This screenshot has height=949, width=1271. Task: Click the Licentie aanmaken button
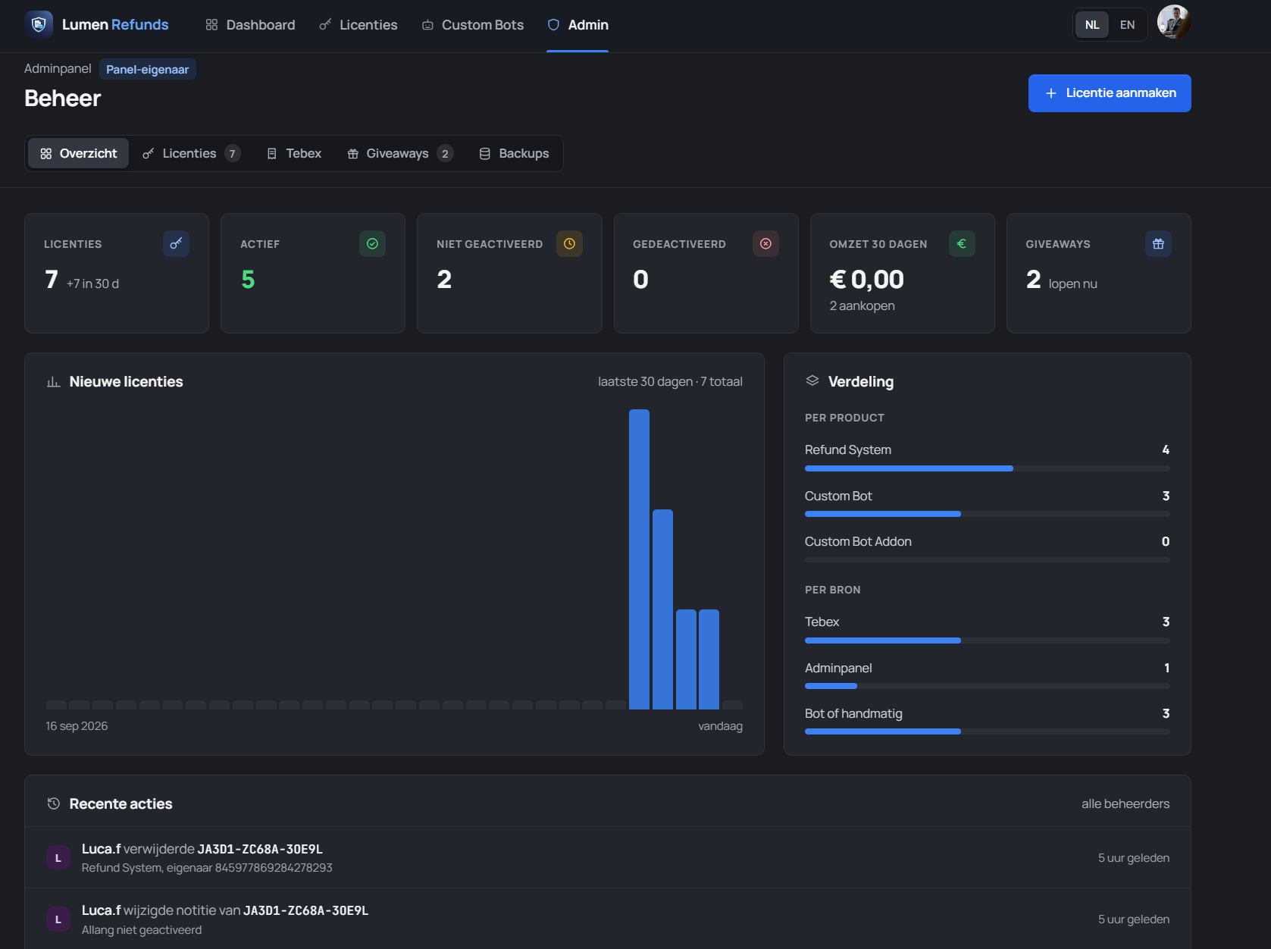[x=1110, y=93]
